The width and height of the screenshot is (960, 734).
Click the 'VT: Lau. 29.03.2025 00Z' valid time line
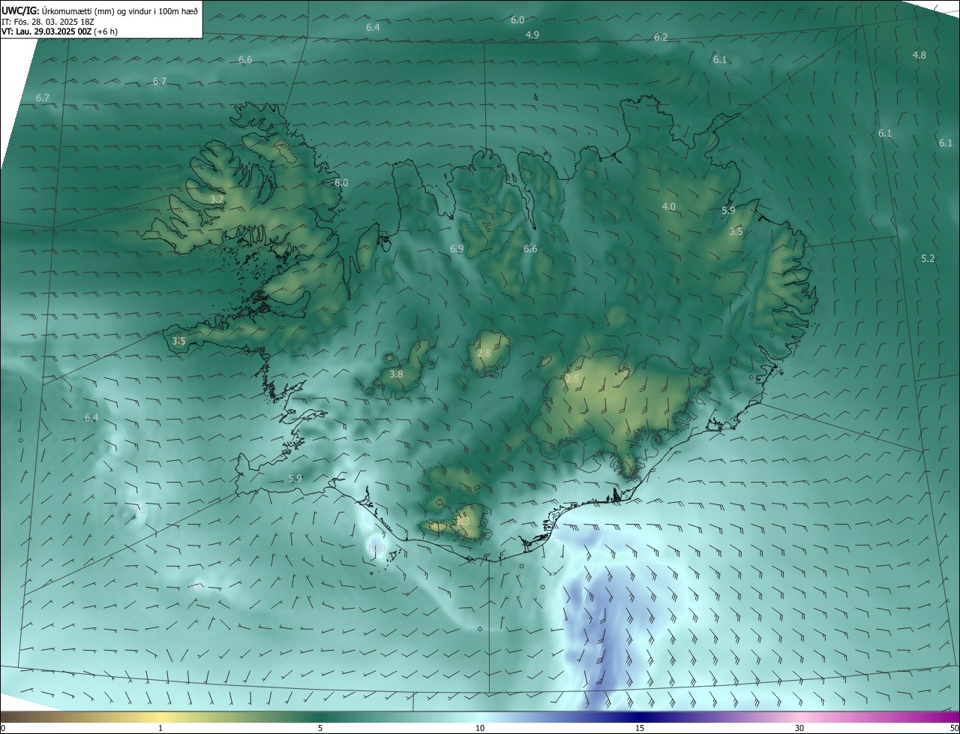46,32
